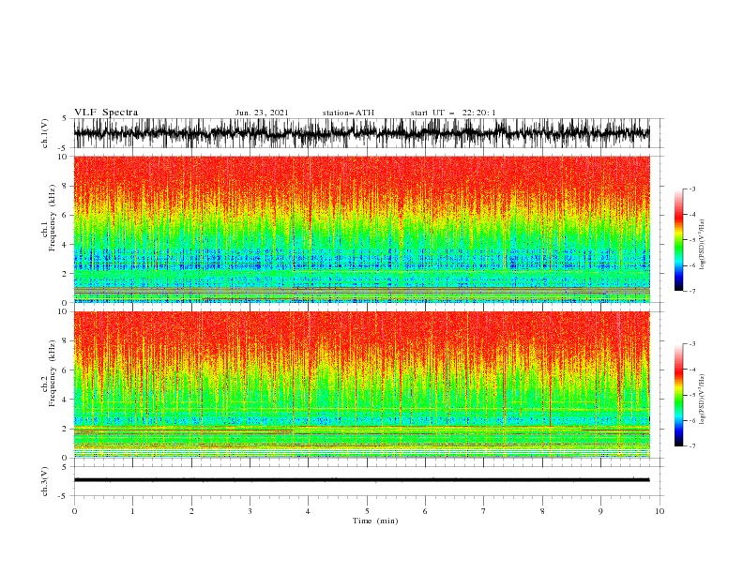Click the '-5' tick on ch.1(V) axis
The width and height of the screenshot is (743, 574).
(x=62, y=148)
